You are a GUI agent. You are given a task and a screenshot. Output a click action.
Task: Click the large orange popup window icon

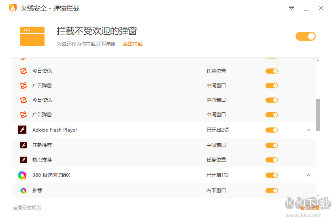click(32, 36)
